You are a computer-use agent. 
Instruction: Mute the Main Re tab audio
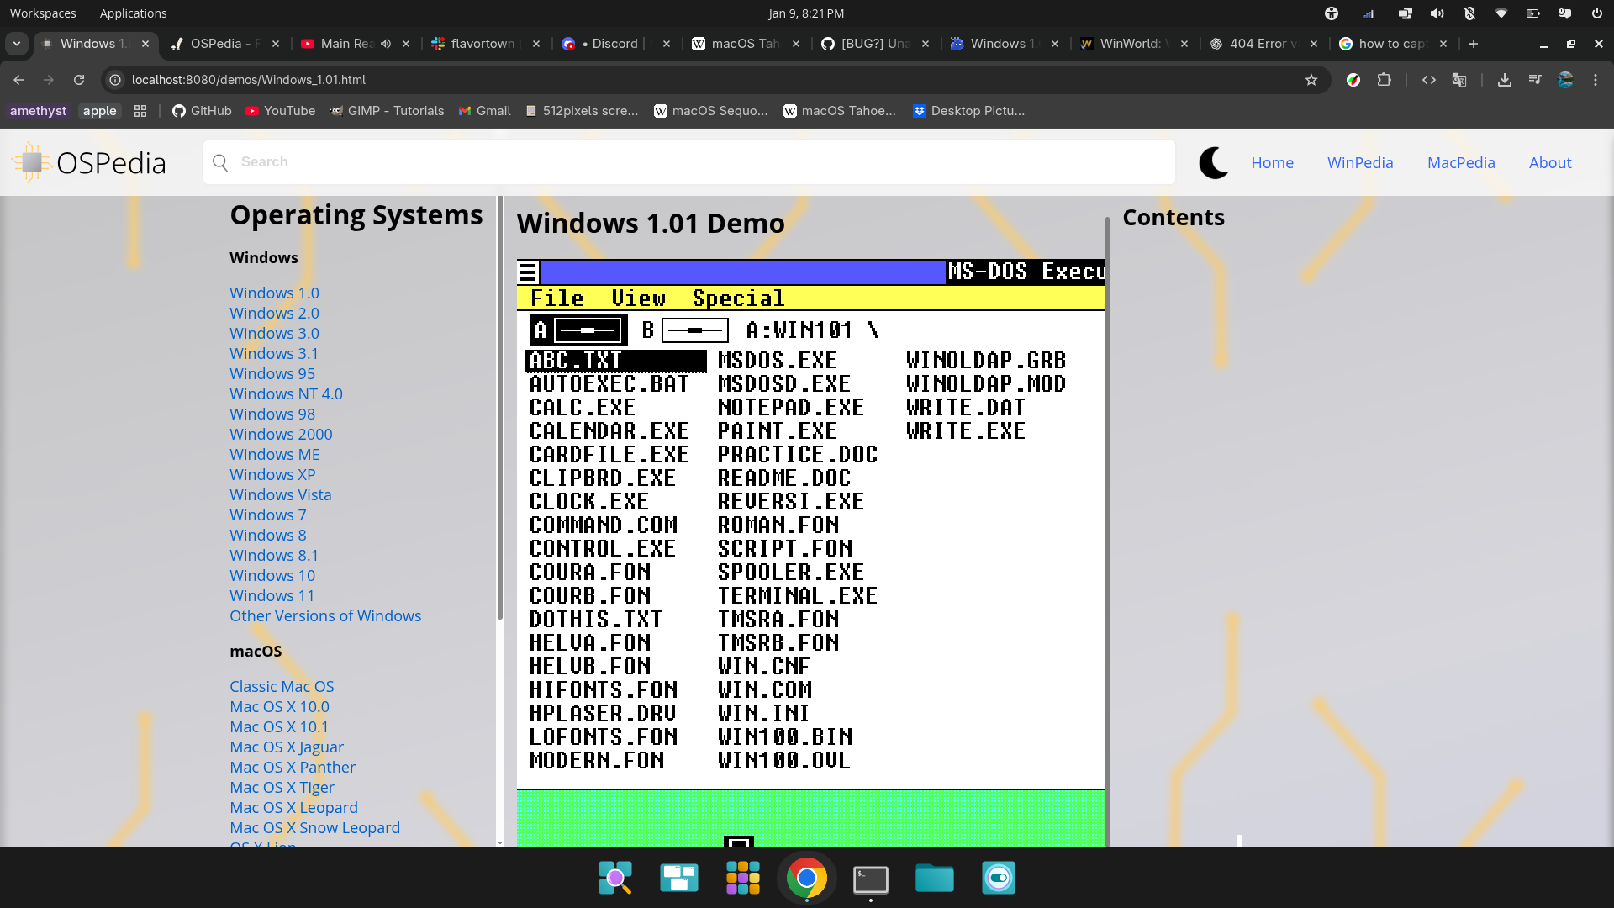[386, 44]
